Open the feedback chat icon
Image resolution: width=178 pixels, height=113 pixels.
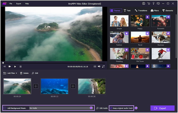[158, 4]
